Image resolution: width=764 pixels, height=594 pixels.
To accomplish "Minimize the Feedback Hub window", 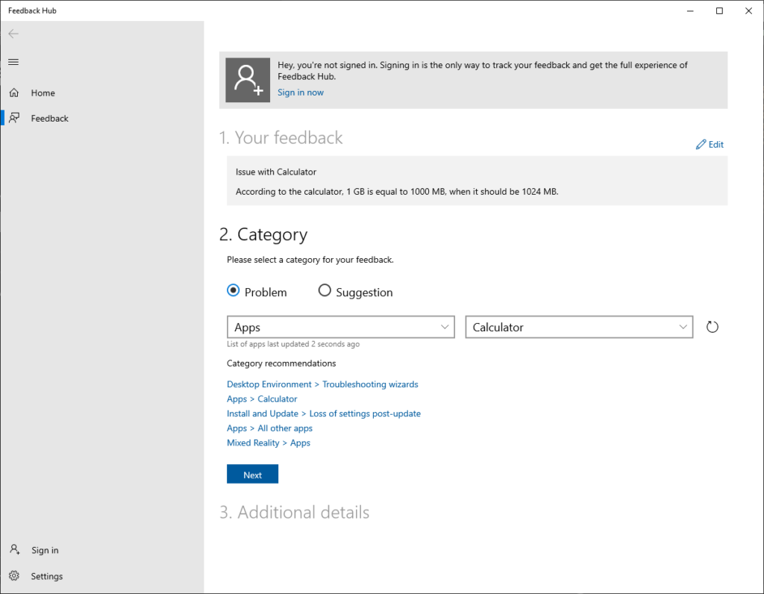I will tap(690, 10).
